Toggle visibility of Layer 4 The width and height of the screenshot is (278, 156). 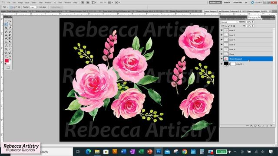point(222,40)
